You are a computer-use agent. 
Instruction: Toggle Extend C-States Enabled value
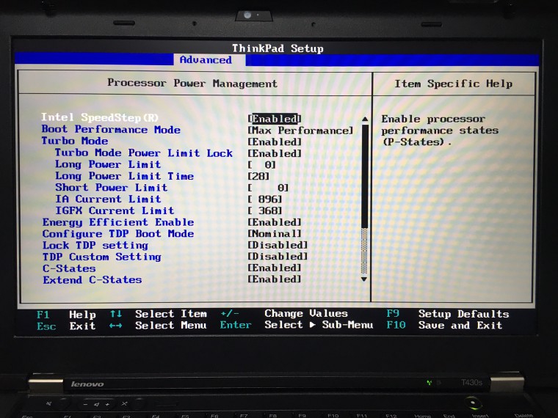tap(275, 279)
